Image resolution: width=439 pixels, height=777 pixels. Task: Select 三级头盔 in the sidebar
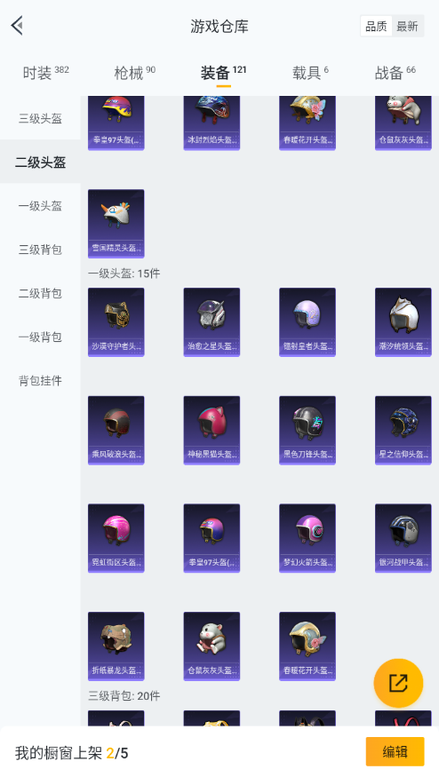pos(40,118)
